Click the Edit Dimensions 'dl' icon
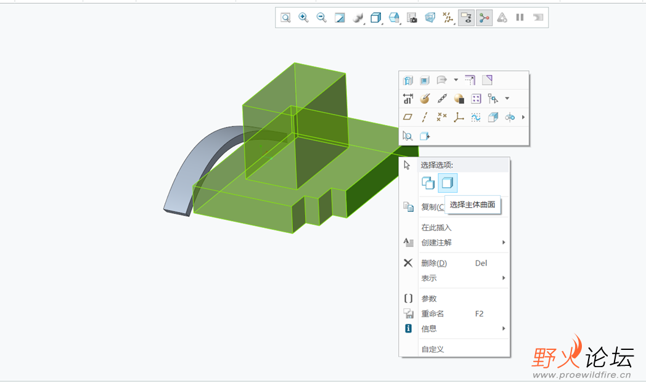The width and height of the screenshot is (646, 385). click(x=408, y=99)
